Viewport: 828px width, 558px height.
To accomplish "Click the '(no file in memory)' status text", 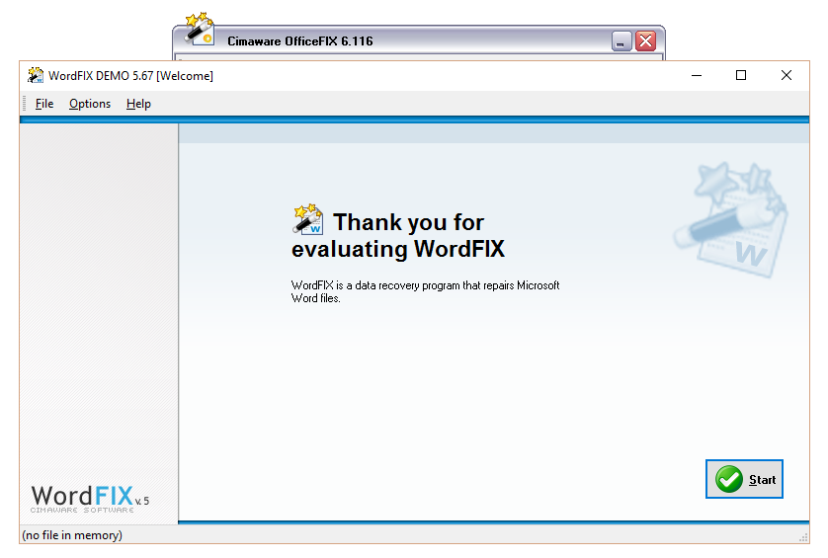I will [72, 535].
